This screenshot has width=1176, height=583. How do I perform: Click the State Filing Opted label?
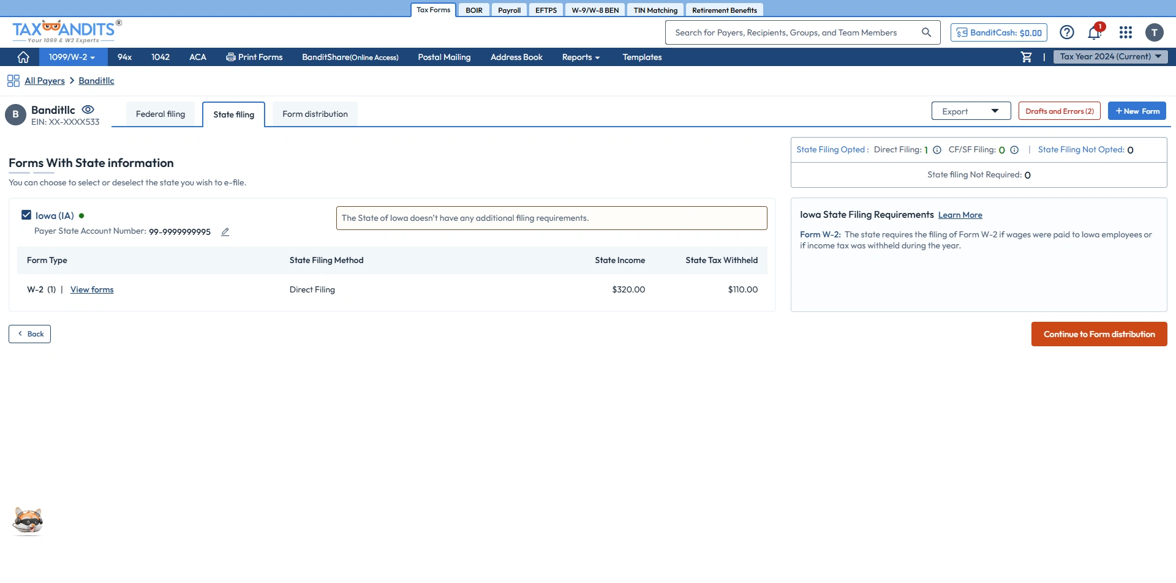[x=832, y=150]
